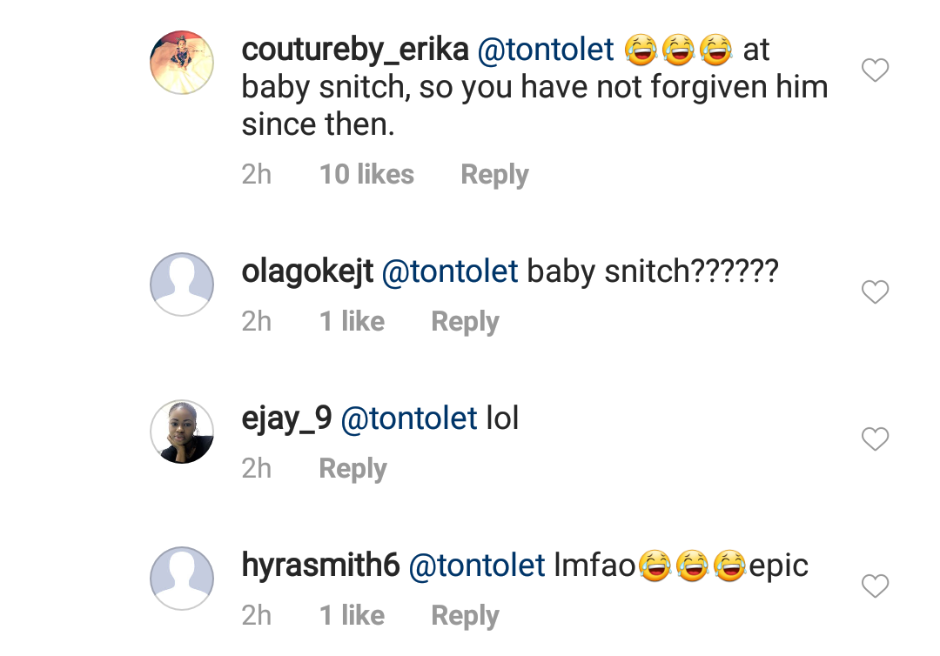Visit the ejay_9 username profile
The width and height of the screenshot is (940, 656).
[x=286, y=419]
